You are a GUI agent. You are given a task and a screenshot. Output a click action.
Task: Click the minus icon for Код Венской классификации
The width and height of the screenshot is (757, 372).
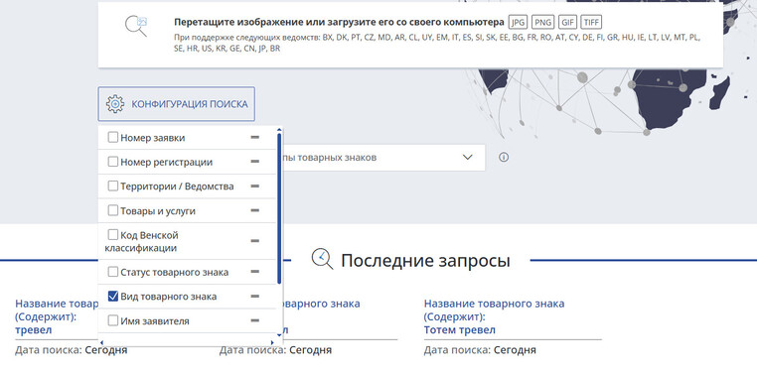coord(255,241)
